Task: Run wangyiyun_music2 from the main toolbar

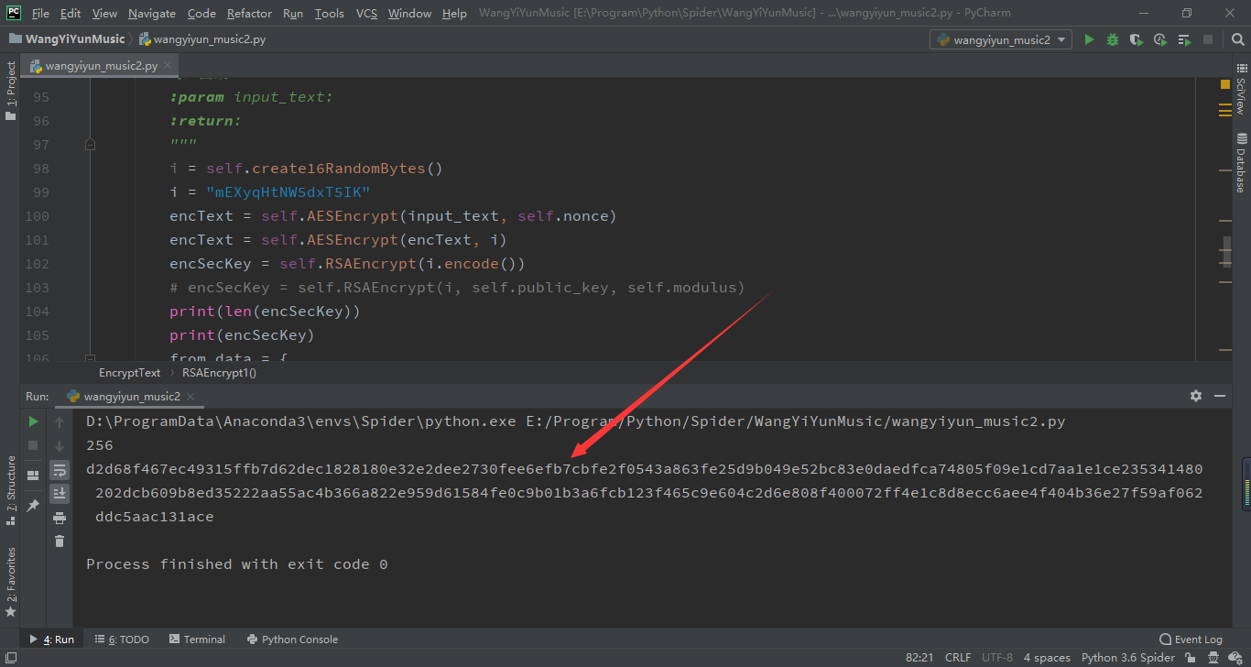Action: (1089, 39)
